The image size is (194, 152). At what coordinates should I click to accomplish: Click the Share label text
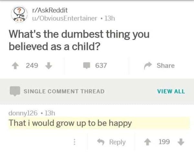click(x=166, y=65)
